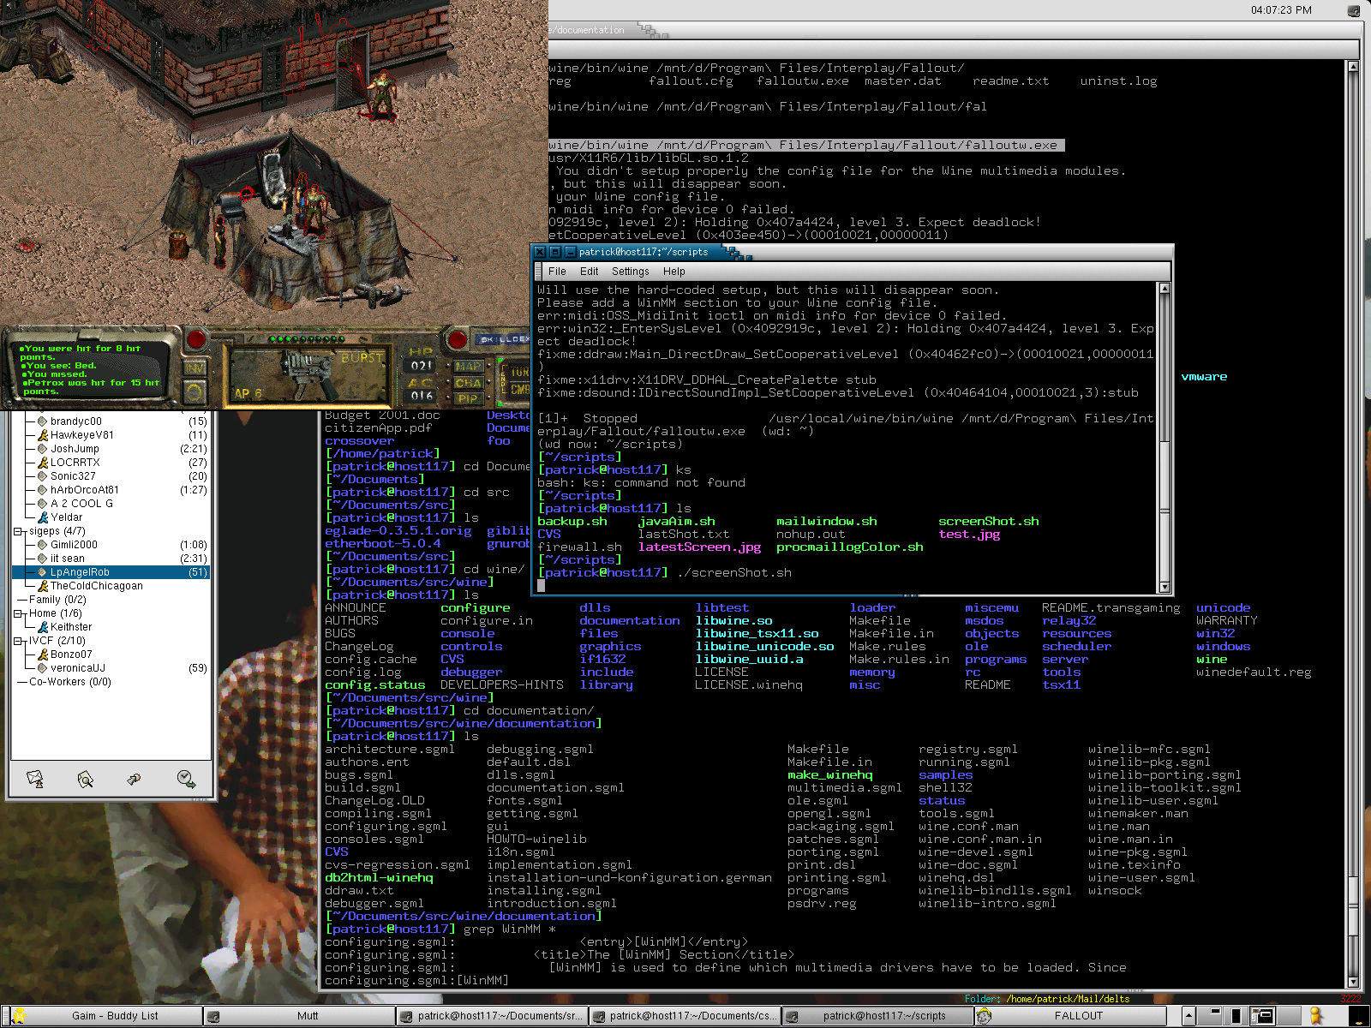This screenshot has height=1028, width=1371.
Task: Click mailwindow.sh in the scripts terminal listing
Action: (827, 521)
